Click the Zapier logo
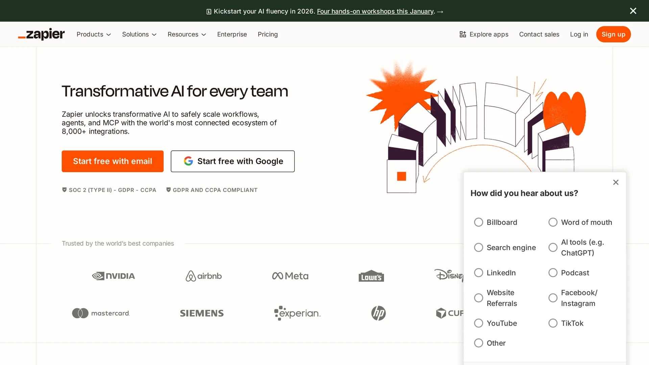Image resolution: width=649 pixels, height=365 pixels. [41, 34]
